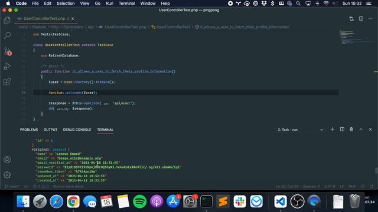
Task: Split the terminal panel
Action: pos(342,130)
